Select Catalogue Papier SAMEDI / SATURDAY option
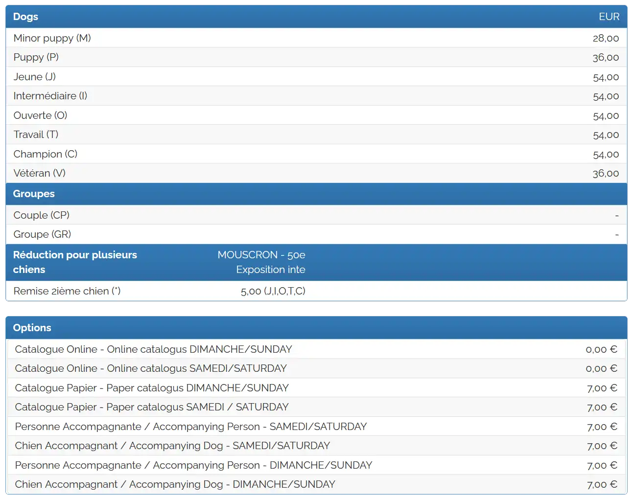Screen dimensions: 633x499 point(152,407)
